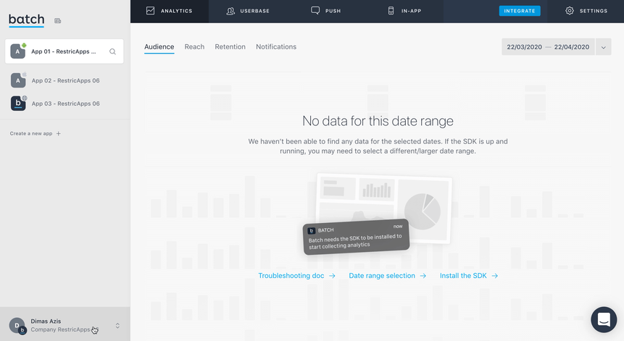Open the chat support widget
Screen dimensions: 624x341
pyautogui.click(x=604, y=319)
